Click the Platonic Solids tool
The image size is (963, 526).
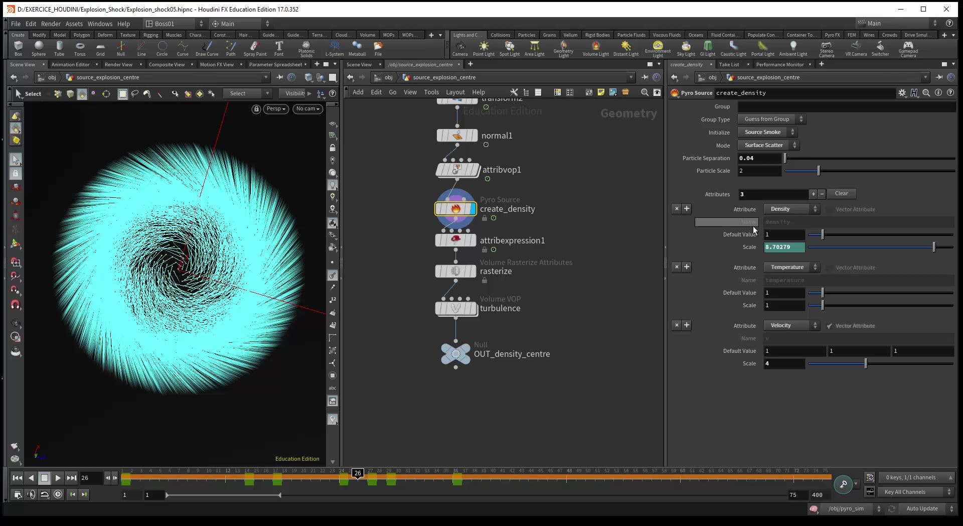click(x=305, y=49)
